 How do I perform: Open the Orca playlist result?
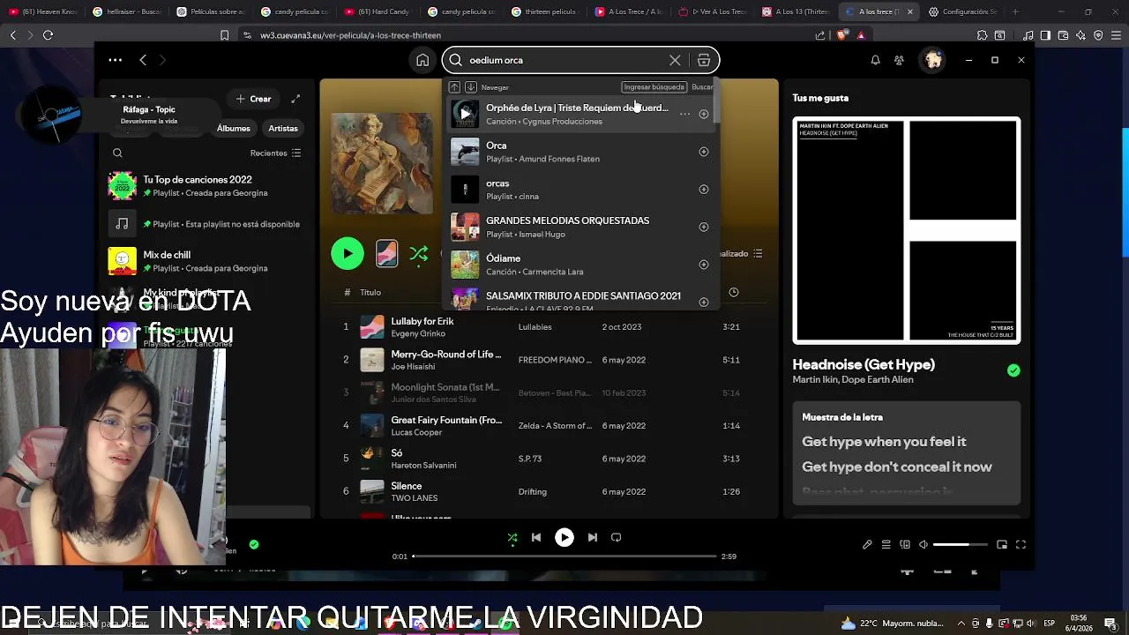click(x=580, y=152)
